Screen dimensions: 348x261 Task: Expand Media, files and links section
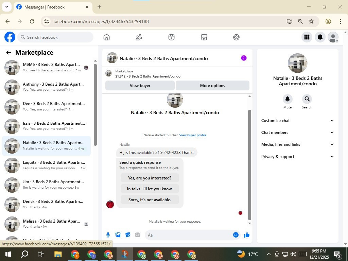[297, 144]
